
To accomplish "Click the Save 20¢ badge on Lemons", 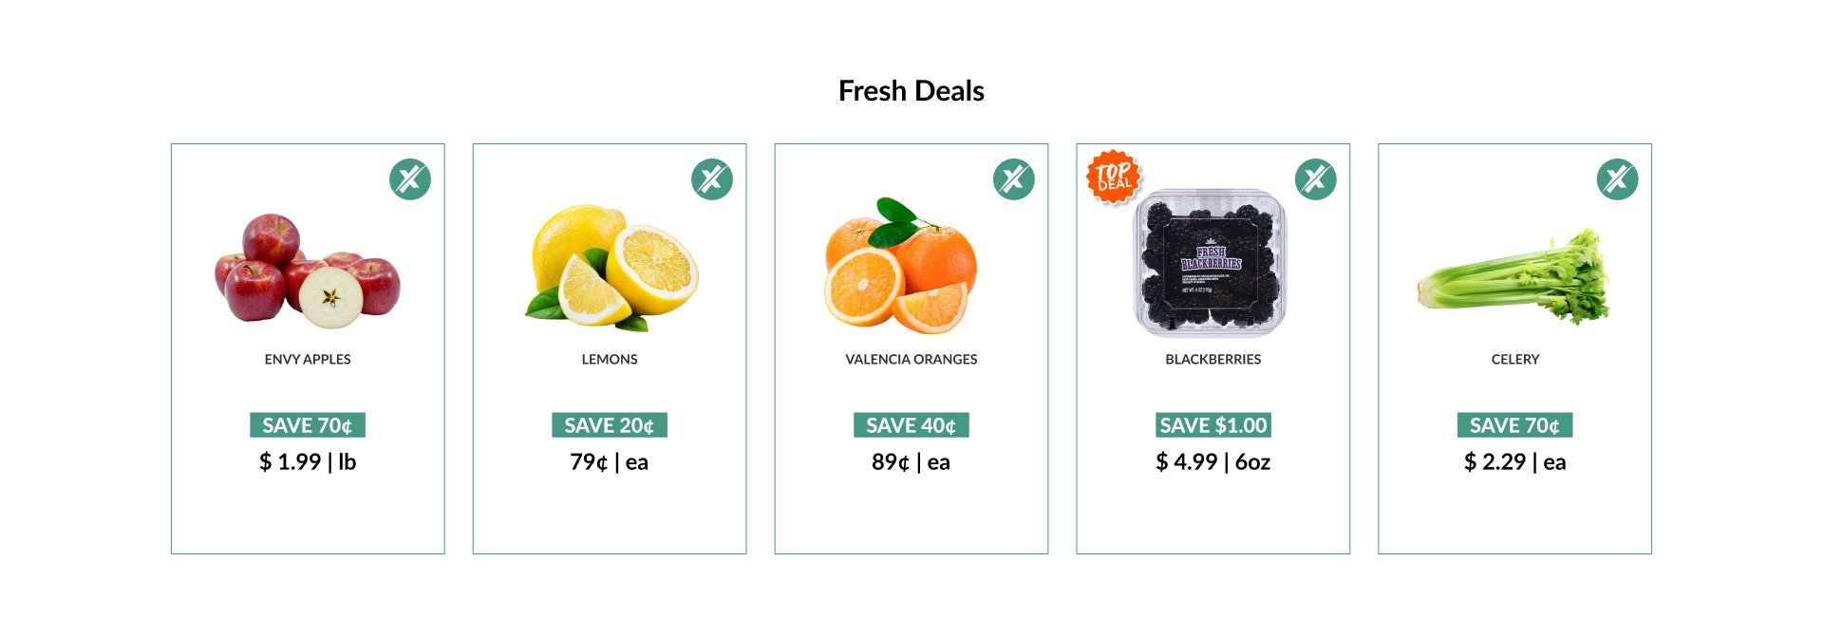I will click(x=610, y=425).
